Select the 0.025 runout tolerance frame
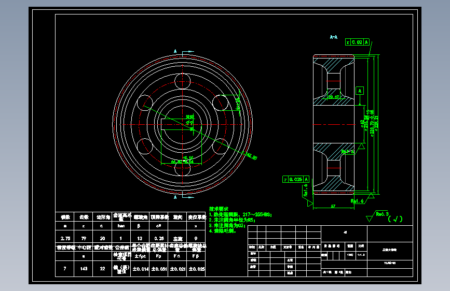 [296, 179]
